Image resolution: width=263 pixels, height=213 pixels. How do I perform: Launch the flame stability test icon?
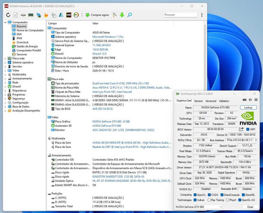(x=46, y=15)
